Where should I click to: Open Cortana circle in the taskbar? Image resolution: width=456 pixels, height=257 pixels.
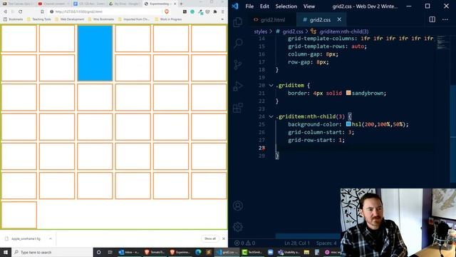click(x=98, y=252)
